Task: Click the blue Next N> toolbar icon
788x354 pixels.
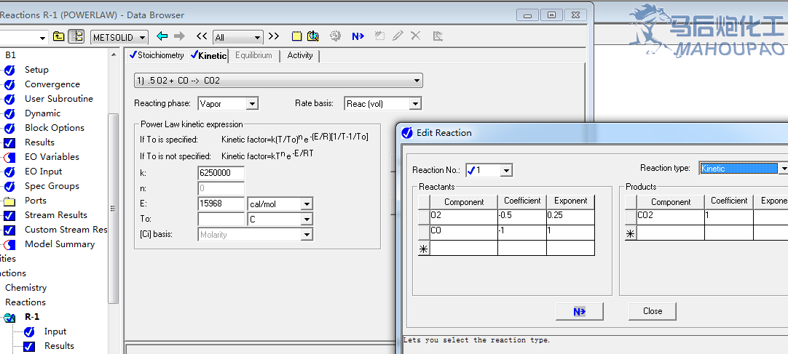Action: tap(358, 36)
